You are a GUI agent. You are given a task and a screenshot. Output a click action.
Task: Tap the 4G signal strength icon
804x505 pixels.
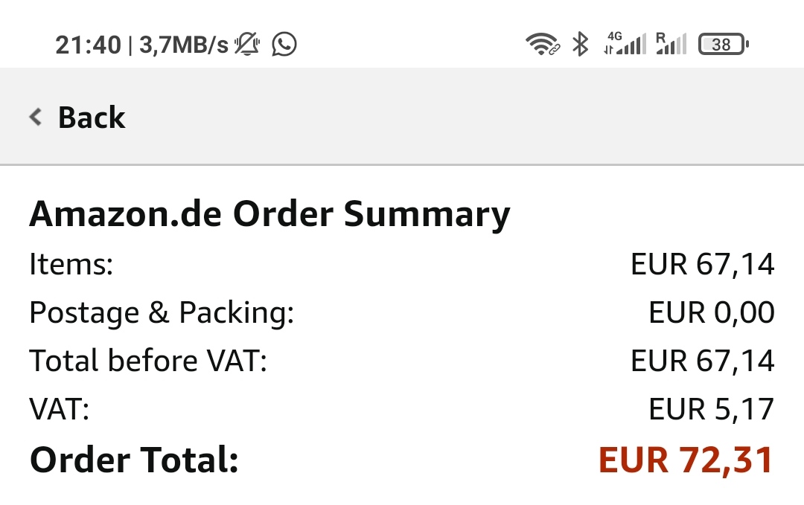pyautogui.click(x=625, y=45)
